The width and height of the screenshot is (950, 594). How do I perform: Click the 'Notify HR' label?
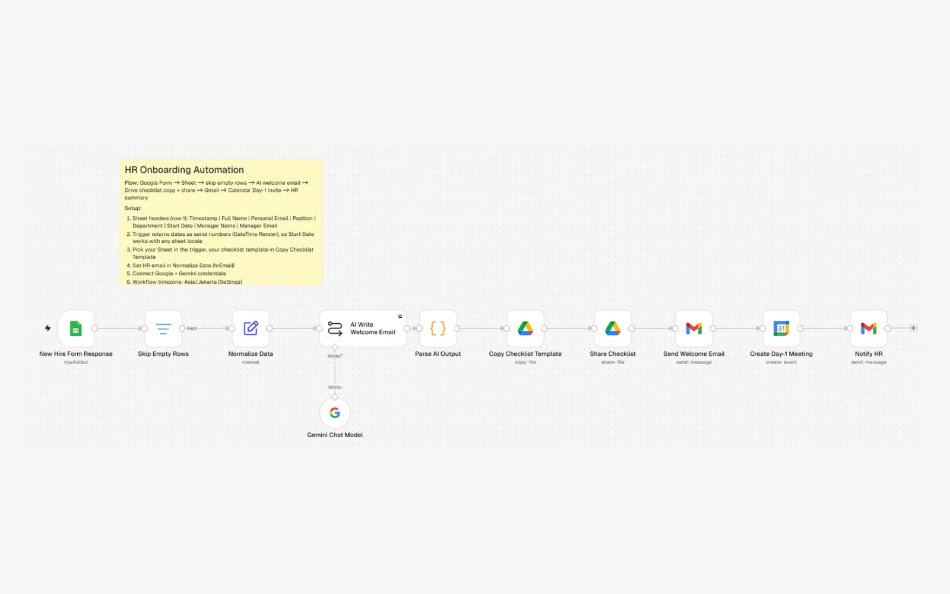click(x=869, y=354)
